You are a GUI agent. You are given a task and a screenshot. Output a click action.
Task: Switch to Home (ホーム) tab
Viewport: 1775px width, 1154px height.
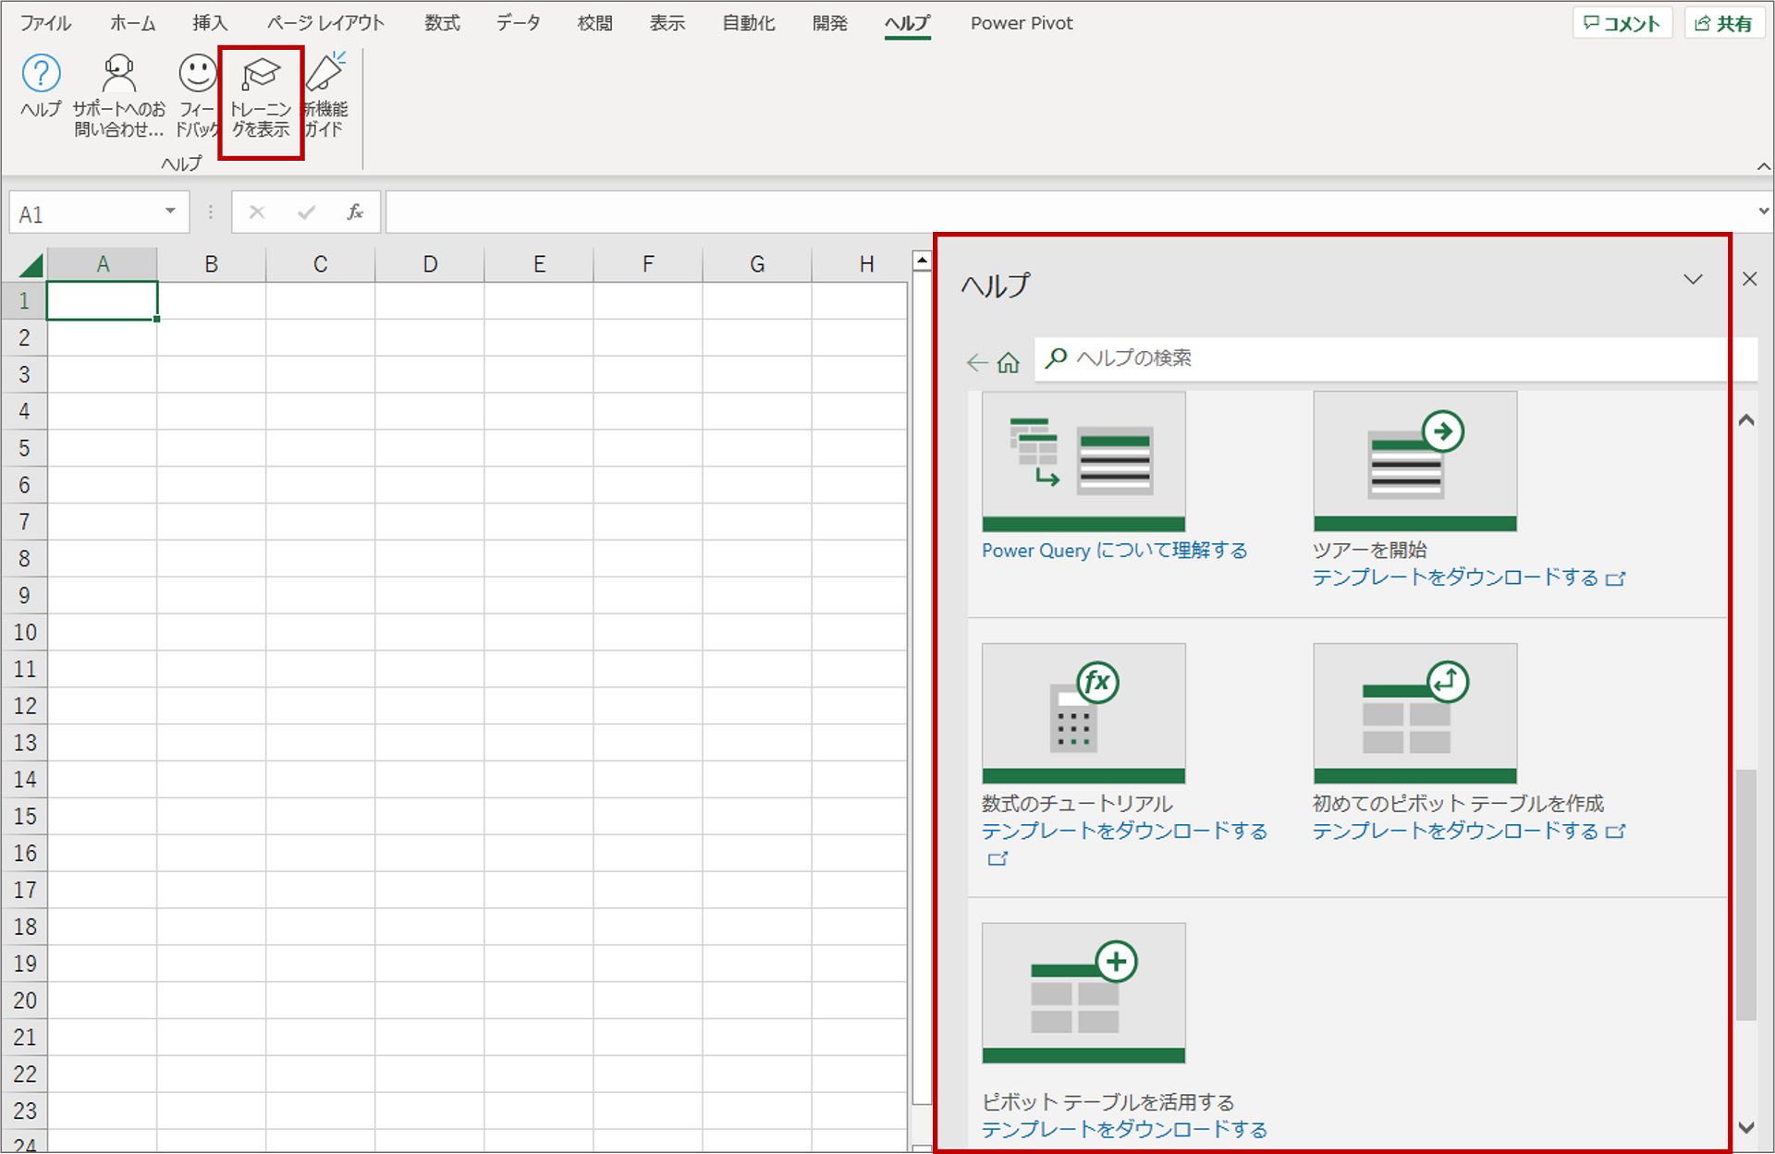pos(133,23)
